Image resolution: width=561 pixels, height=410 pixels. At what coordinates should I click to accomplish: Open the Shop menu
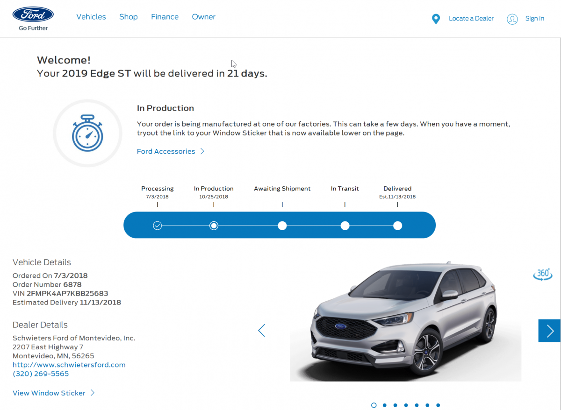129,17
